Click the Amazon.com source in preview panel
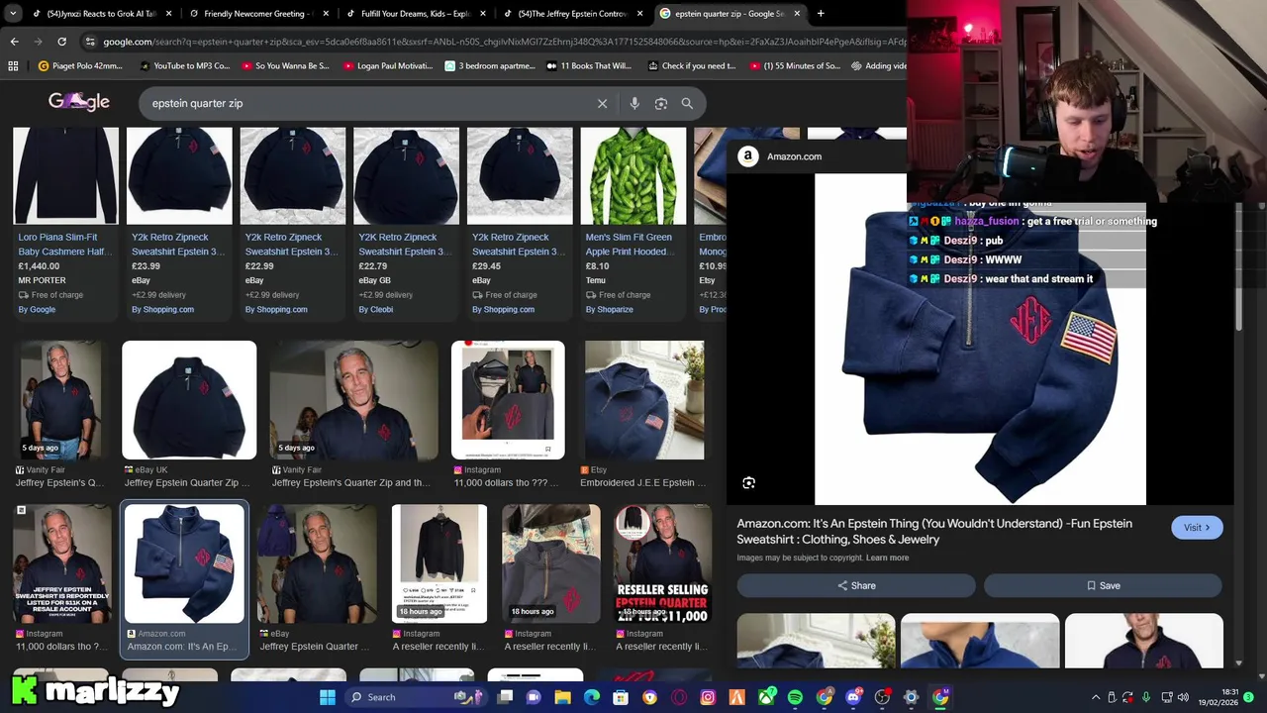 (782, 156)
